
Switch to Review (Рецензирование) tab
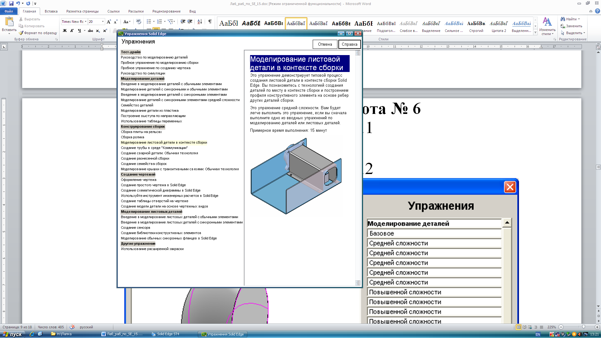[166, 11]
